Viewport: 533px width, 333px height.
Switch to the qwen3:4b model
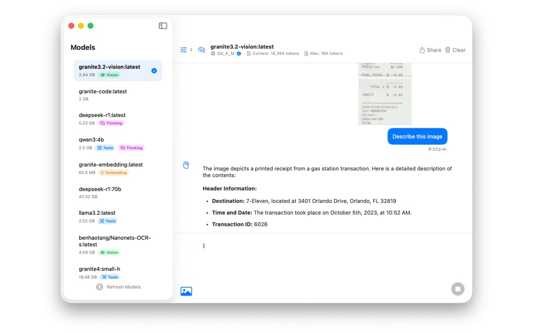coord(93,140)
